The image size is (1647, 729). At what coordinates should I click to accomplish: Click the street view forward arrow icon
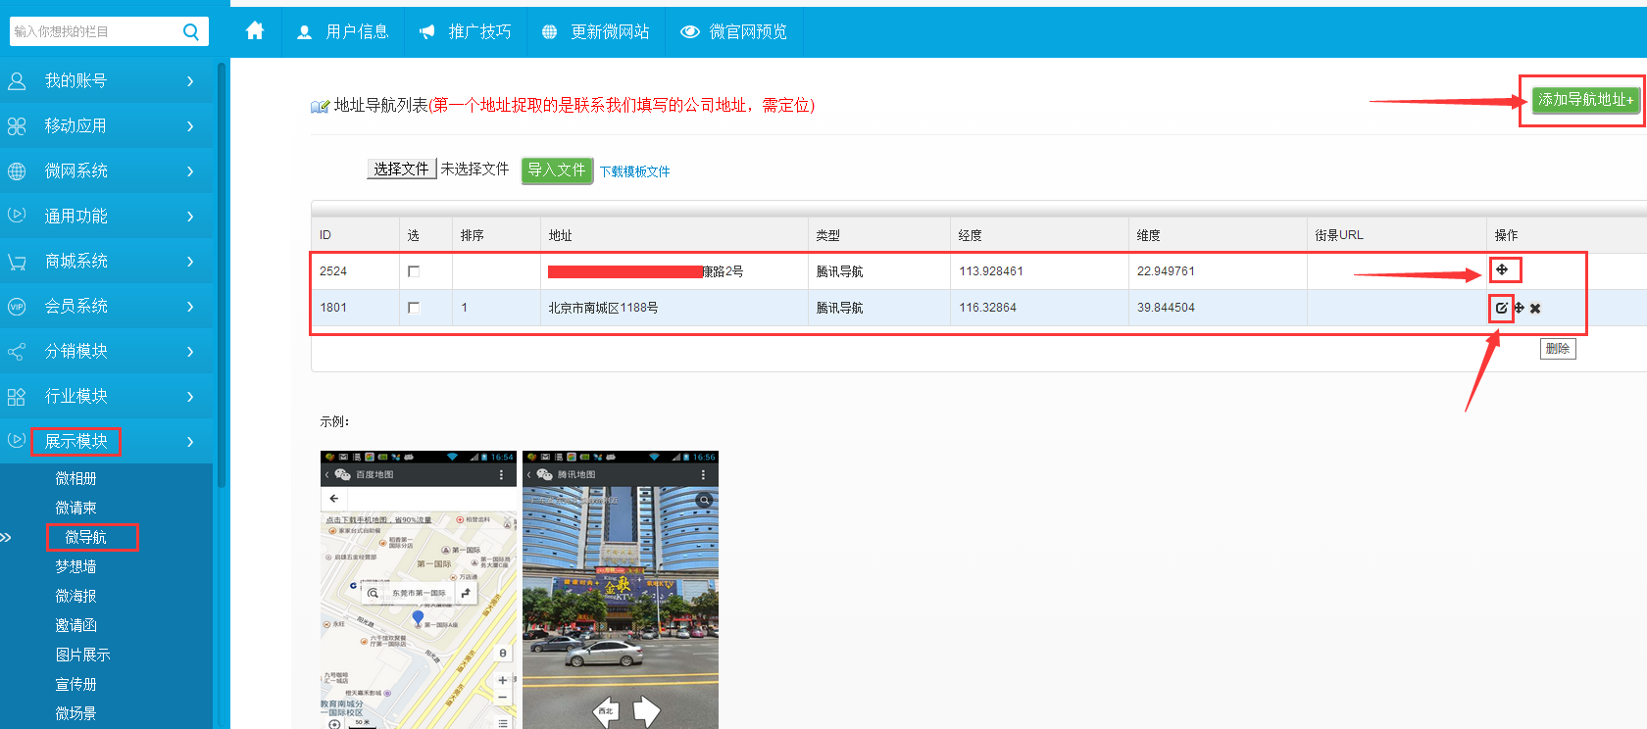(646, 710)
